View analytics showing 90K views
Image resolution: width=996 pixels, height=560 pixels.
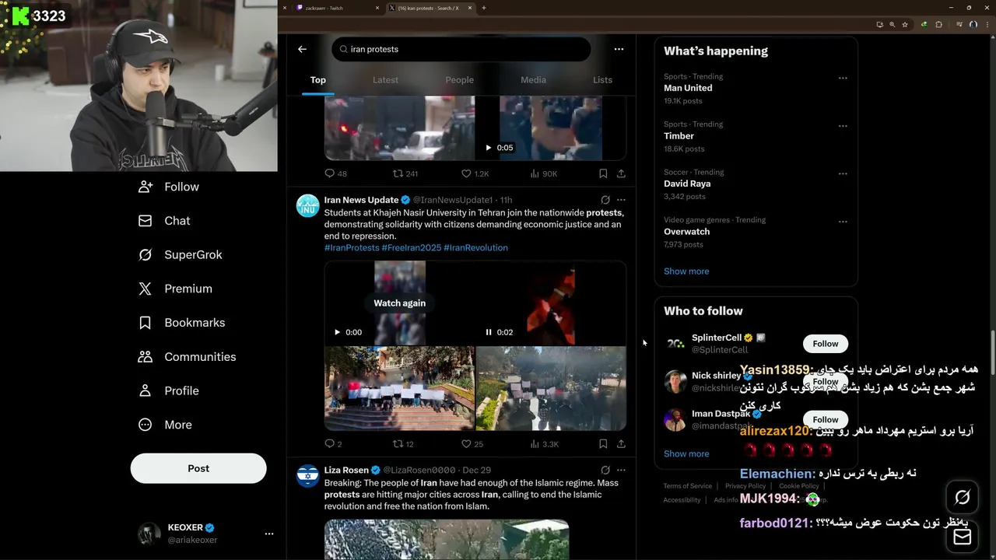tap(544, 173)
